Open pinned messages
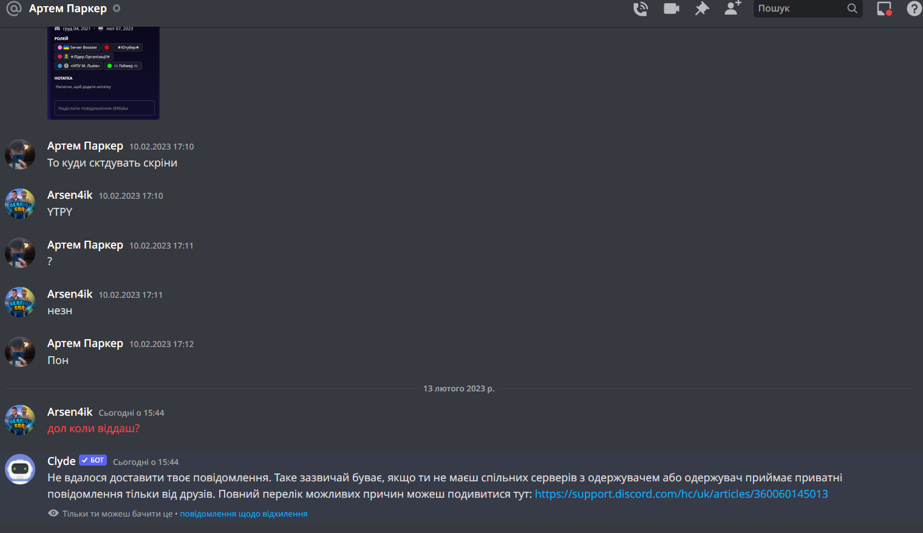The image size is (923, 533). click(702, 9)
